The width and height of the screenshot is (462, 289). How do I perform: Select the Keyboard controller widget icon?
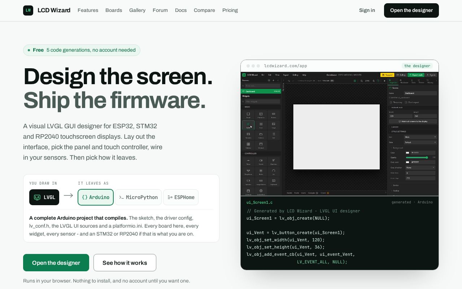[274, 182]
